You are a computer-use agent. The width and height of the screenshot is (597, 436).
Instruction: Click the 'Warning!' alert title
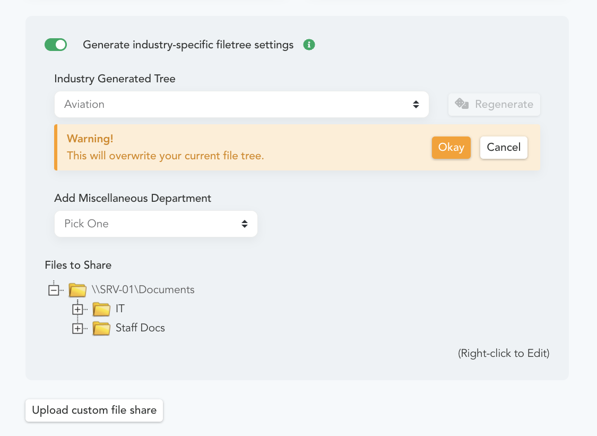(x=90, y=139)
